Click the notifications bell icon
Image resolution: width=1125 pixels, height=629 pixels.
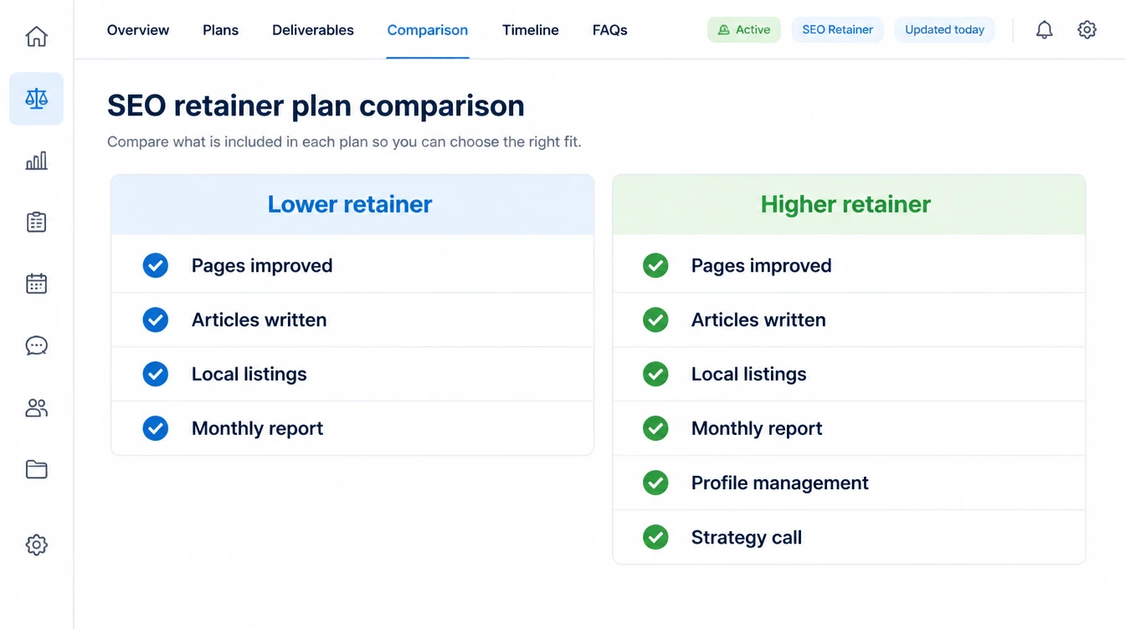tap(1044, 30)
